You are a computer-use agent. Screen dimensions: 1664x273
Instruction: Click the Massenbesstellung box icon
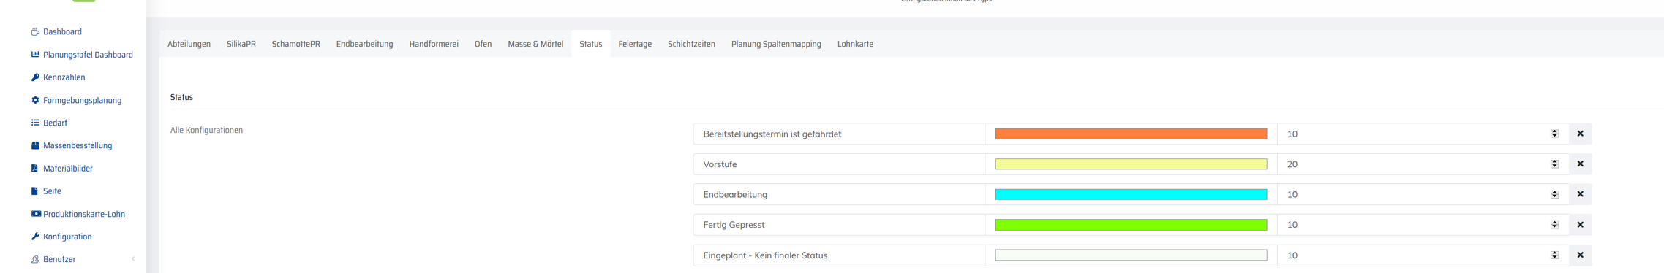pos(35,145)
